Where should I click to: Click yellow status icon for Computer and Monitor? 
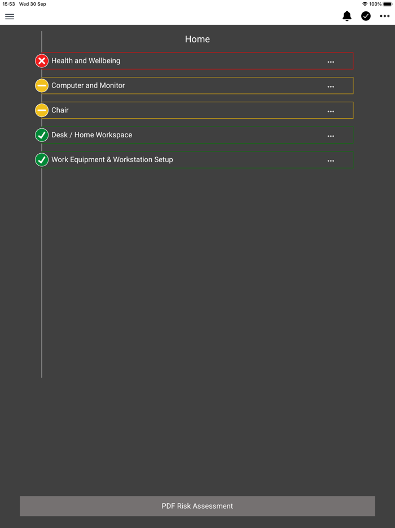42,86
